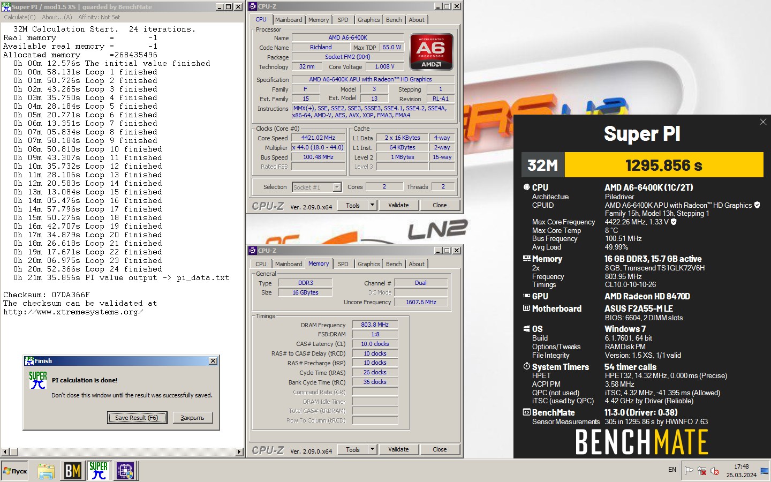Click Super PI horizontal scrollbar left arrow

[x=5, y=452]
